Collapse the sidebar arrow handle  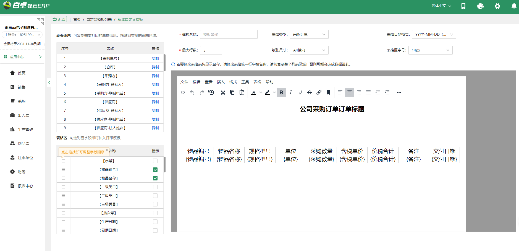[x=49, y=82]
